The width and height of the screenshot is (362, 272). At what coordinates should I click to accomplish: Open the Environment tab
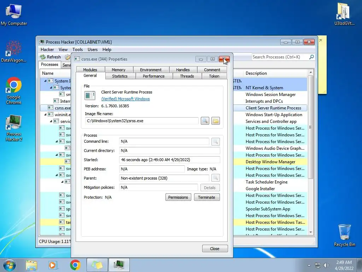151,70
